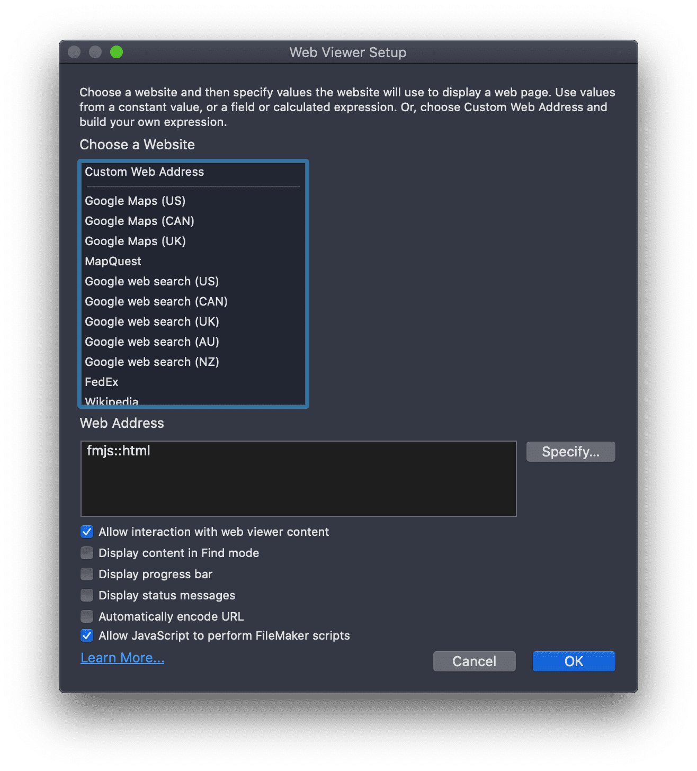Screen dimensions: 697x771
Task: Pick Google Maps (UK) in the list
Action: click(x=193, y=241)
